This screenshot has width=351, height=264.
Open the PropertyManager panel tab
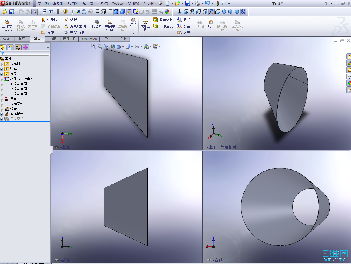[10, 47]
